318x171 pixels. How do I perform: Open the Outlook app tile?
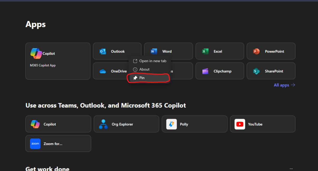[117, 51]
